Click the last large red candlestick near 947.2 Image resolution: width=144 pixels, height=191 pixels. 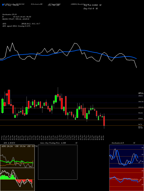[104, 121]
